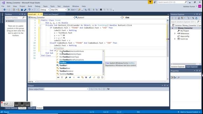Click the first filter icon in IntelliSense bar
This screenshot has height=114, width=203.
[x=58, y=77]
